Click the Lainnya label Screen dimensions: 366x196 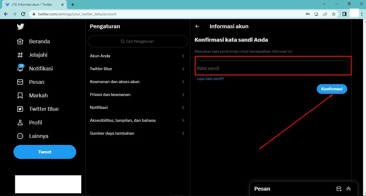coord(39,136)
